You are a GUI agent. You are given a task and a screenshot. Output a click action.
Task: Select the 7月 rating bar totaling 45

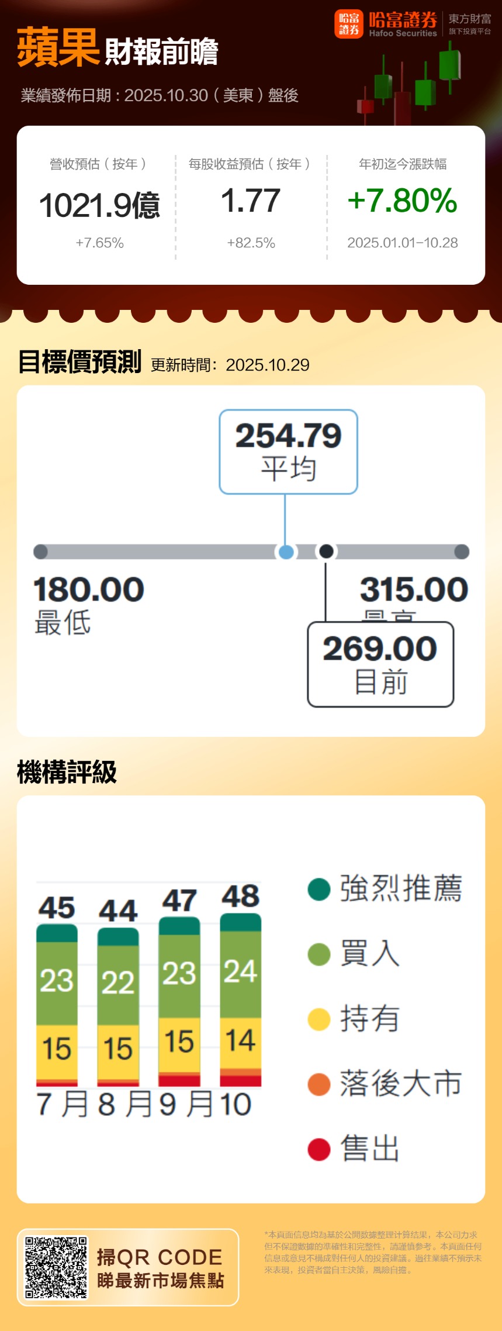pyautogui.click(x=57, y=1005)
